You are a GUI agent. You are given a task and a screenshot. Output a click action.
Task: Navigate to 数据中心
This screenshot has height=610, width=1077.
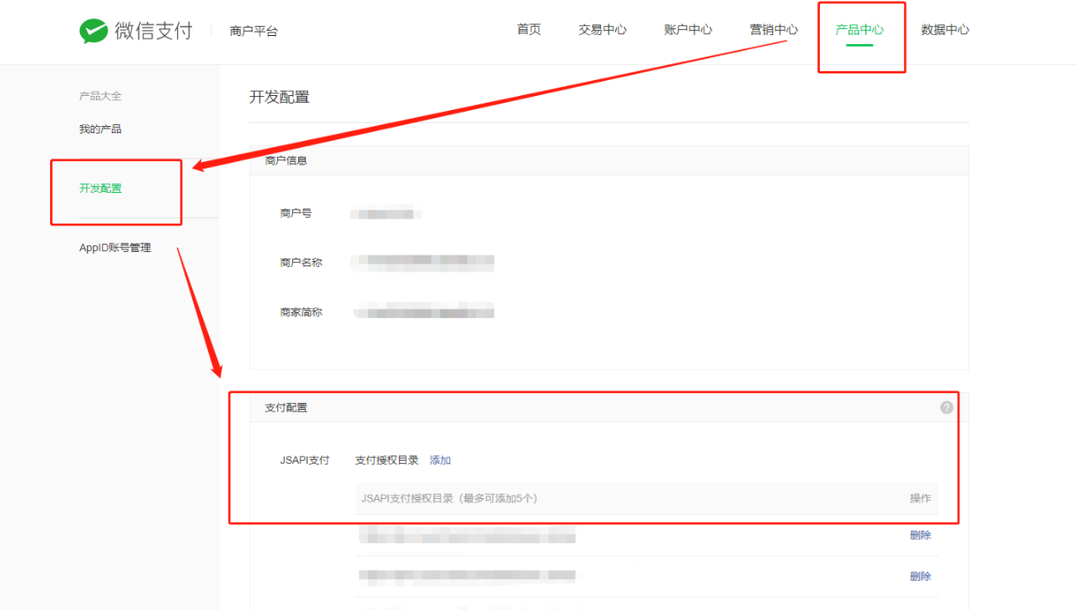point(944,30)
